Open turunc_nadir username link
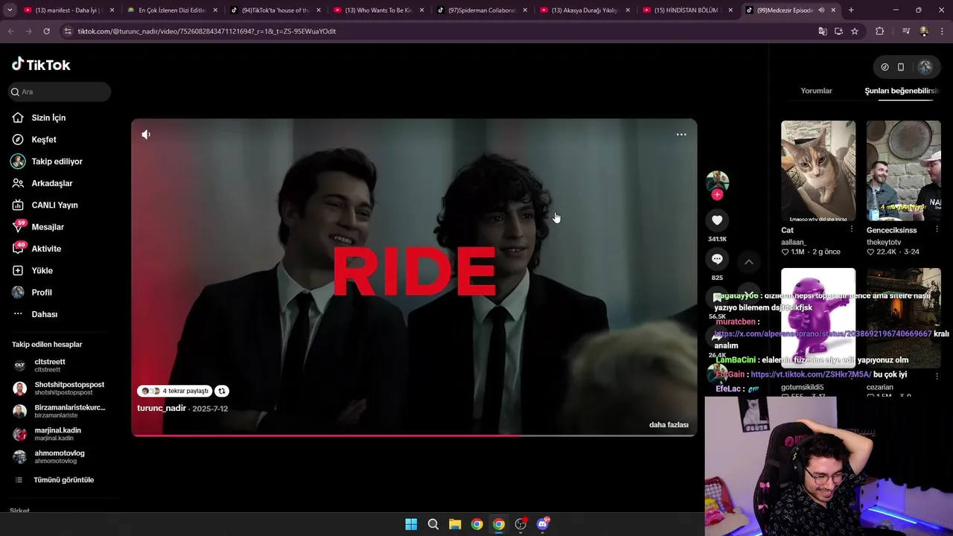Screen dimensions: 953x536 click(x=162, y=408)
